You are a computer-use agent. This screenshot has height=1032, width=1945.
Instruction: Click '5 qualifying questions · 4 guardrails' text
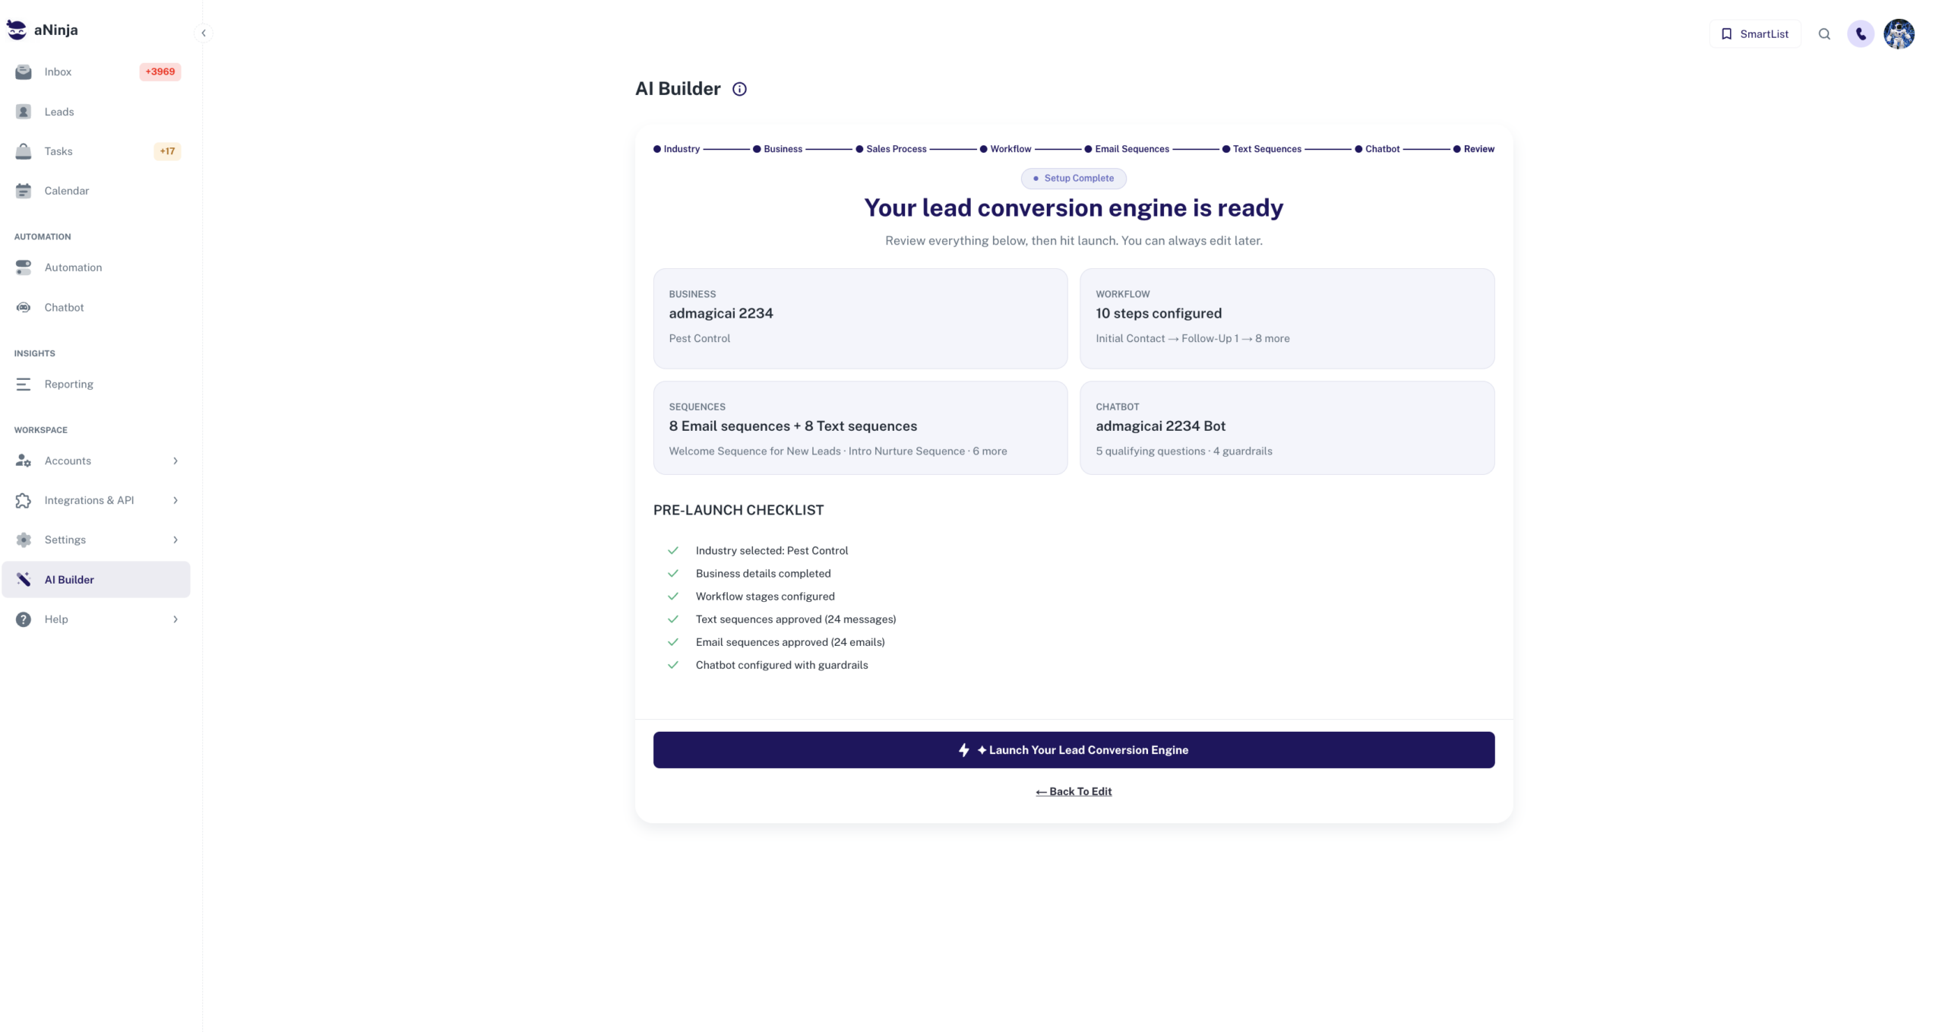point(1184,451)
